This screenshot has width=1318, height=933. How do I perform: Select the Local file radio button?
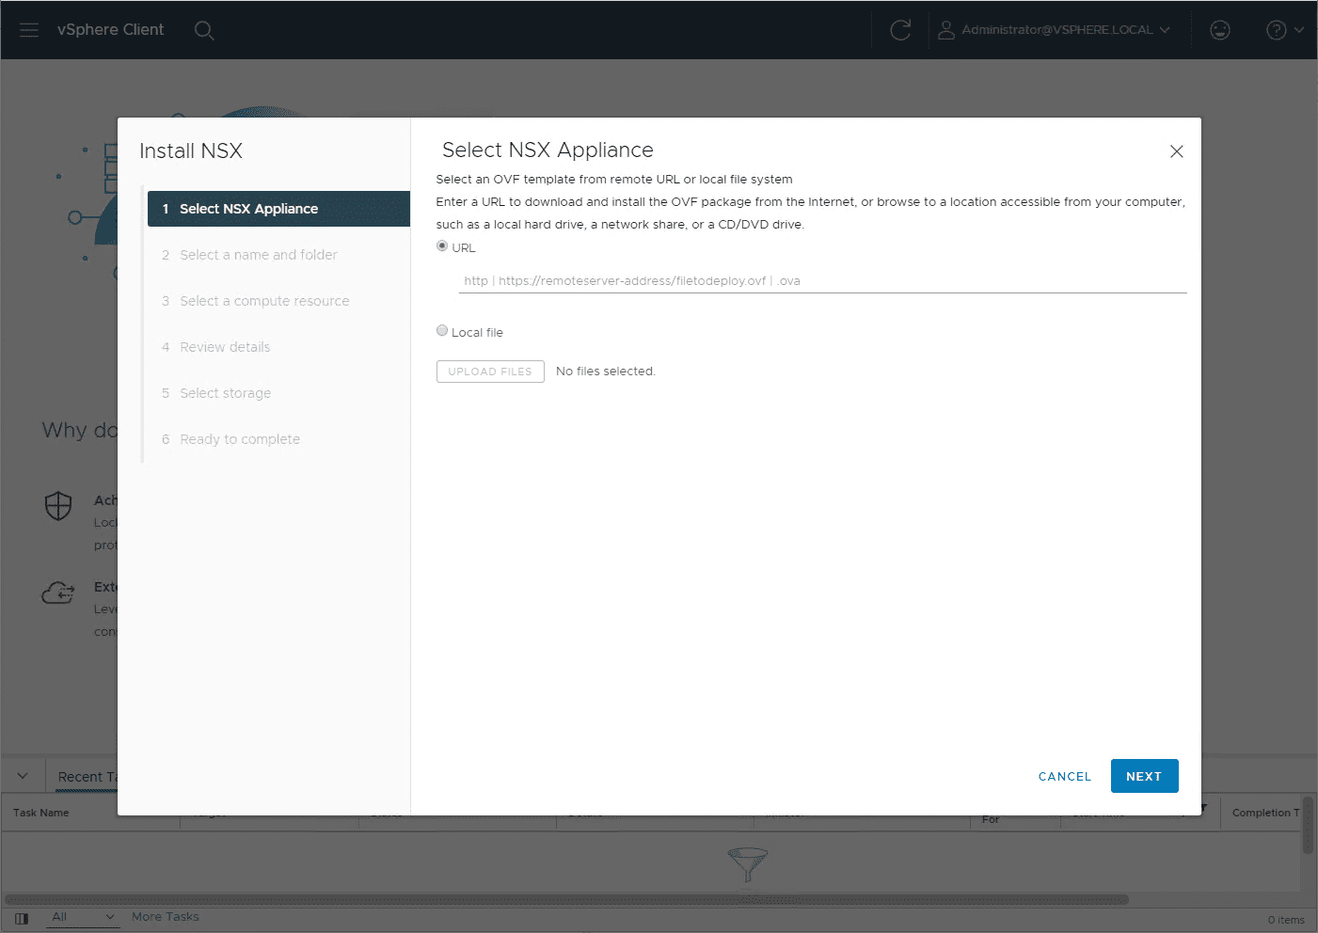click(x=442, y=330)
